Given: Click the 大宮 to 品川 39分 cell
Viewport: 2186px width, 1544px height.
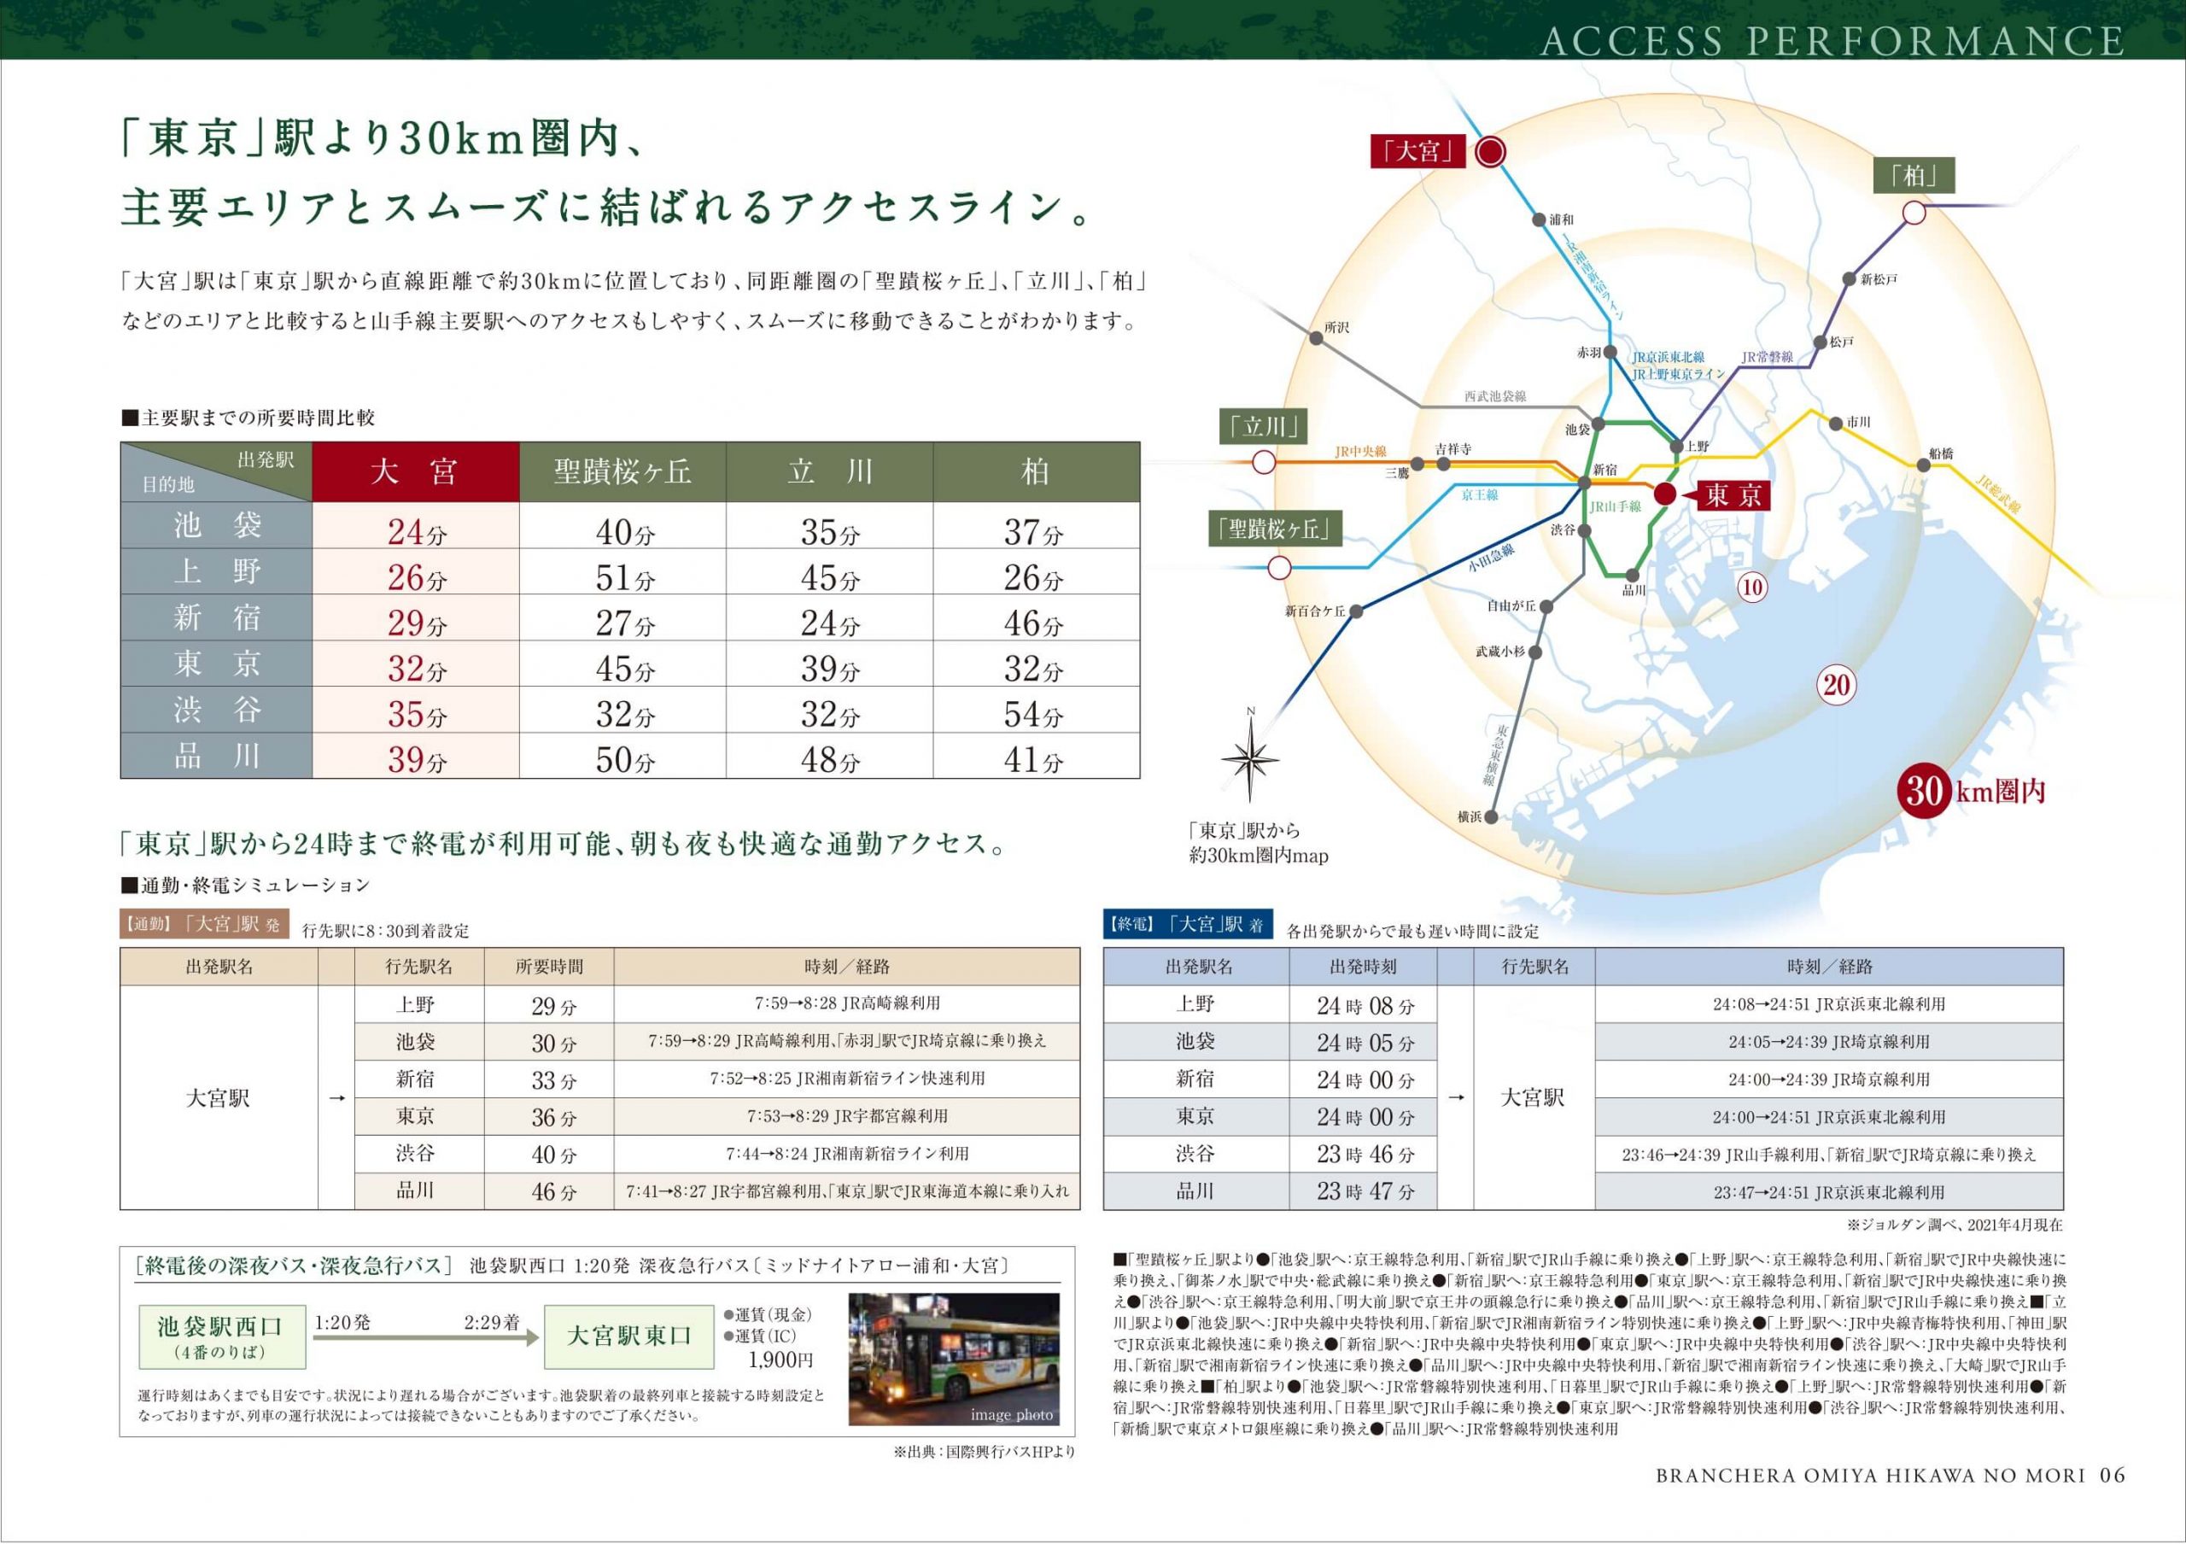Looking at the screenshot, I should pyautogui.click(x=416, y=756).
